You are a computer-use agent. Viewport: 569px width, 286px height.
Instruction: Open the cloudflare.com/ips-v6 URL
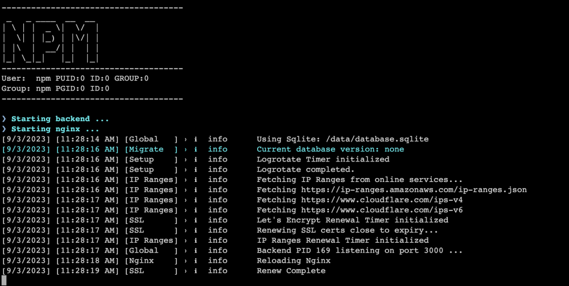pos(382,210)
